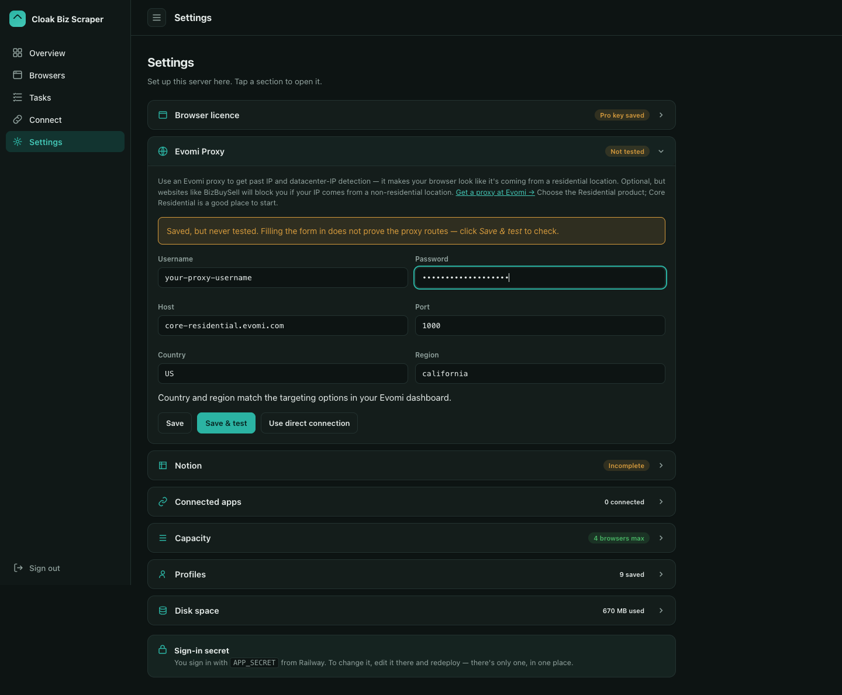Click the Tasks list icon in sidebar
Screen dimensions: 842x695
[18, 97]
